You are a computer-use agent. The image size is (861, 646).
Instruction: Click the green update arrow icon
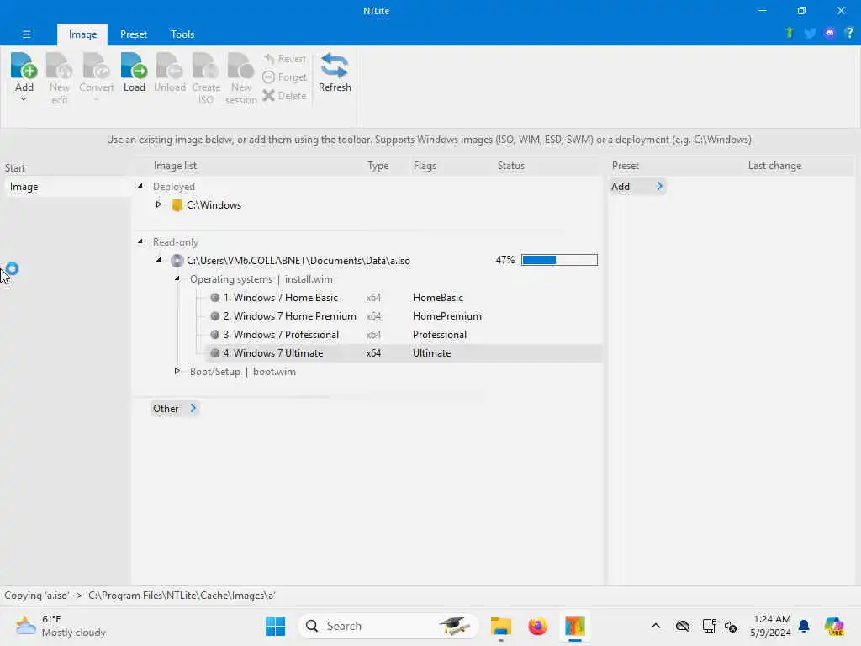790,33
